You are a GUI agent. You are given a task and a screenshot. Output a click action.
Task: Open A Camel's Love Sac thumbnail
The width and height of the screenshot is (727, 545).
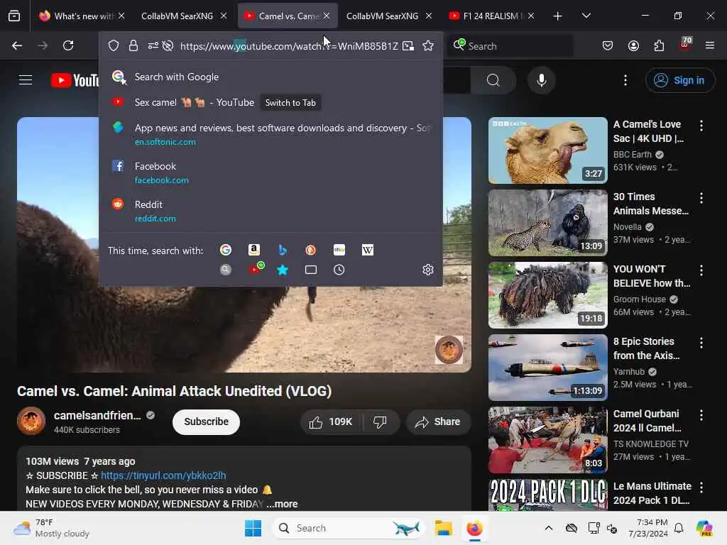pos(548,150)
